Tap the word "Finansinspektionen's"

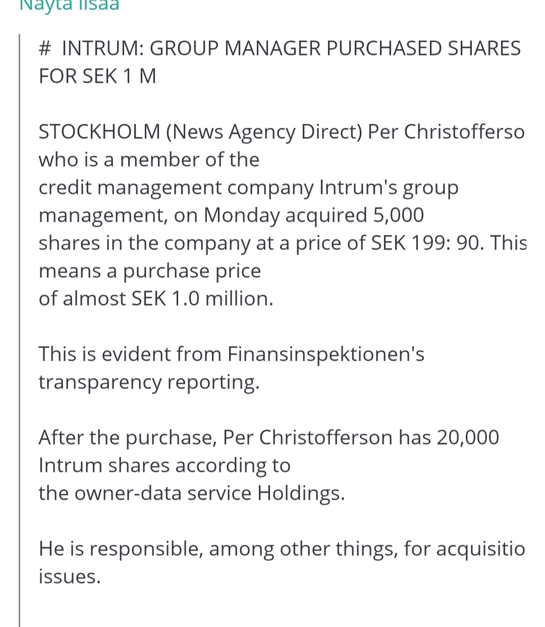[326, 354]
